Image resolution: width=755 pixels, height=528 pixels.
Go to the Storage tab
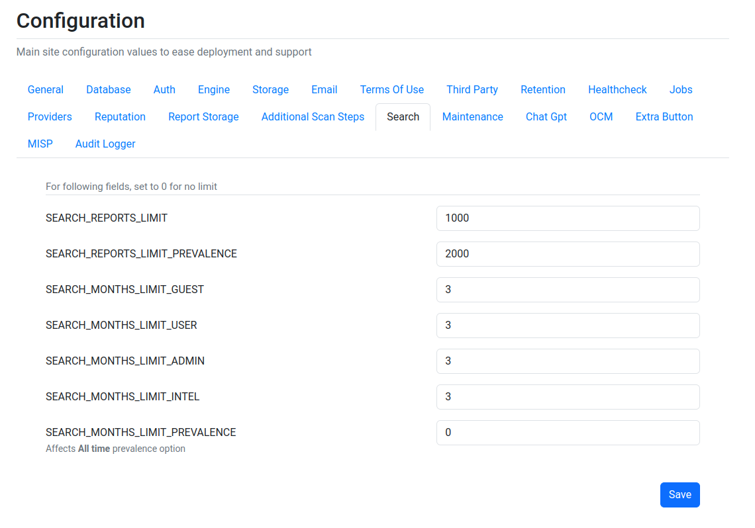271,90
